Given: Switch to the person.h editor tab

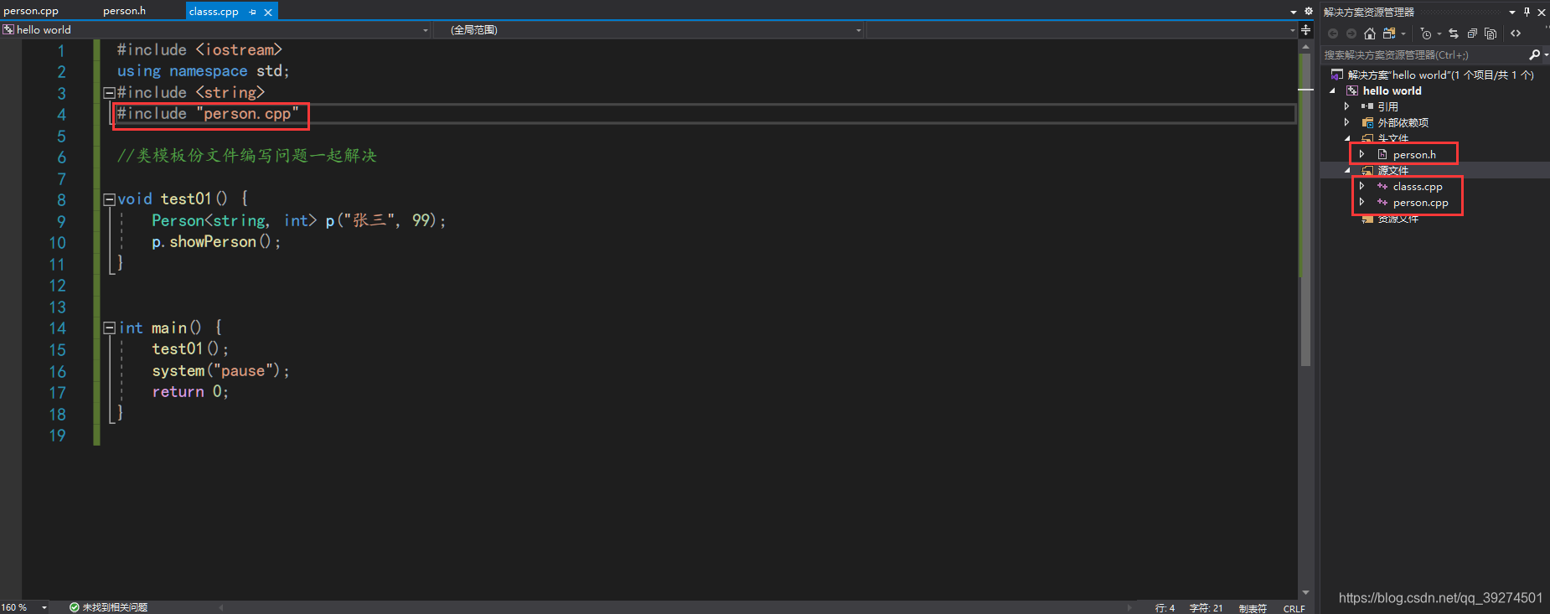Looking at the screenshot, I should point(124,11).
